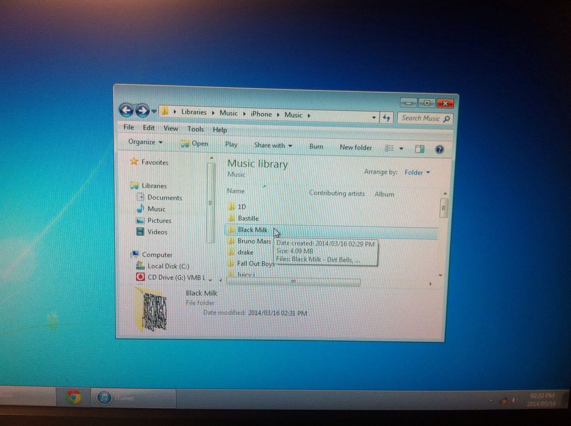Open the Arrange by Folder dropdown

point(417,172)
